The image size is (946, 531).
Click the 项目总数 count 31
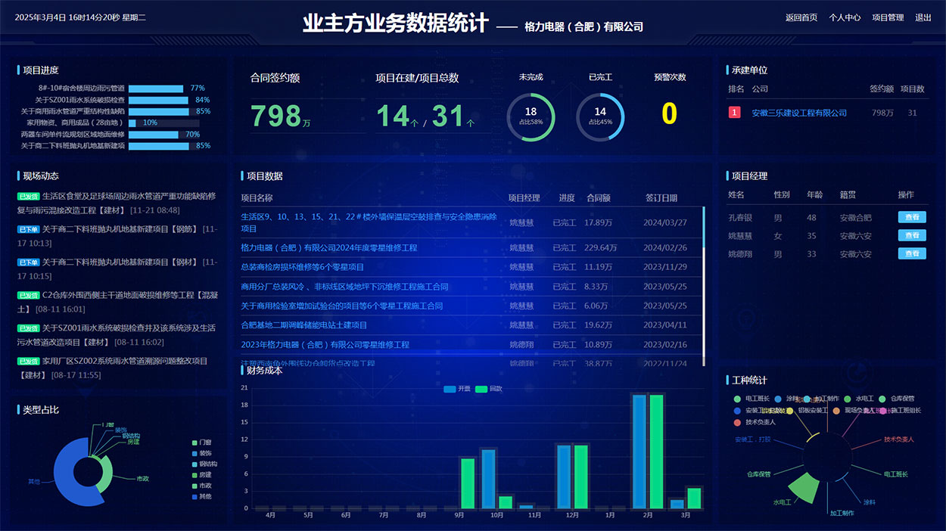448,116
